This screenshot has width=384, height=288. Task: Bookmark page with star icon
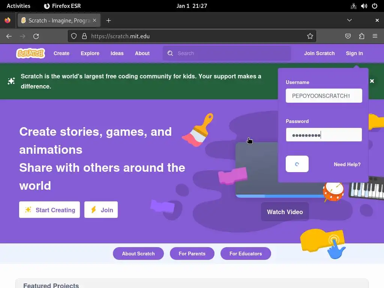310,36
